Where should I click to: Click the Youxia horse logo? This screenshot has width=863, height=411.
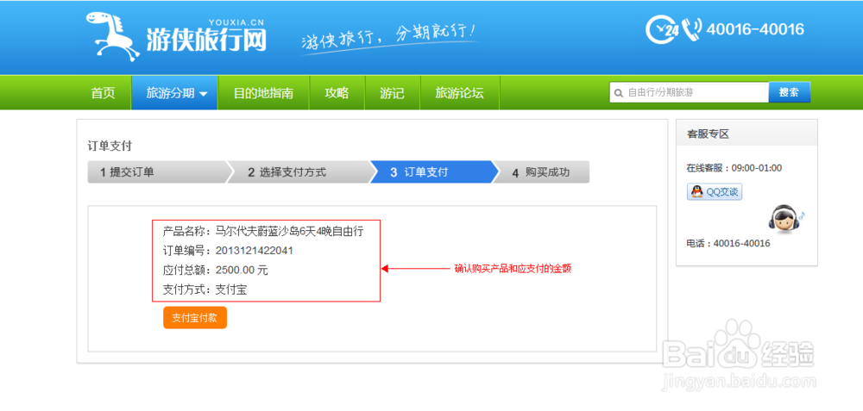[112, 35]
